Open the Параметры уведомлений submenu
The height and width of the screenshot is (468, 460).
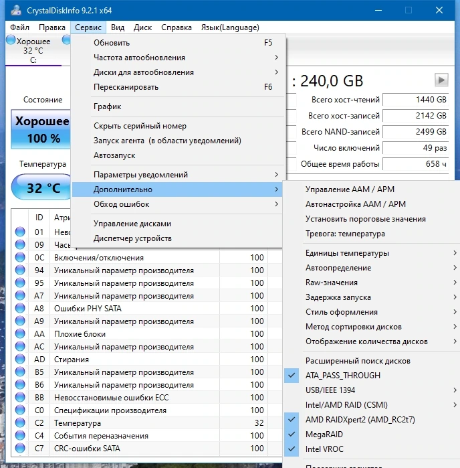click(177, 175)
